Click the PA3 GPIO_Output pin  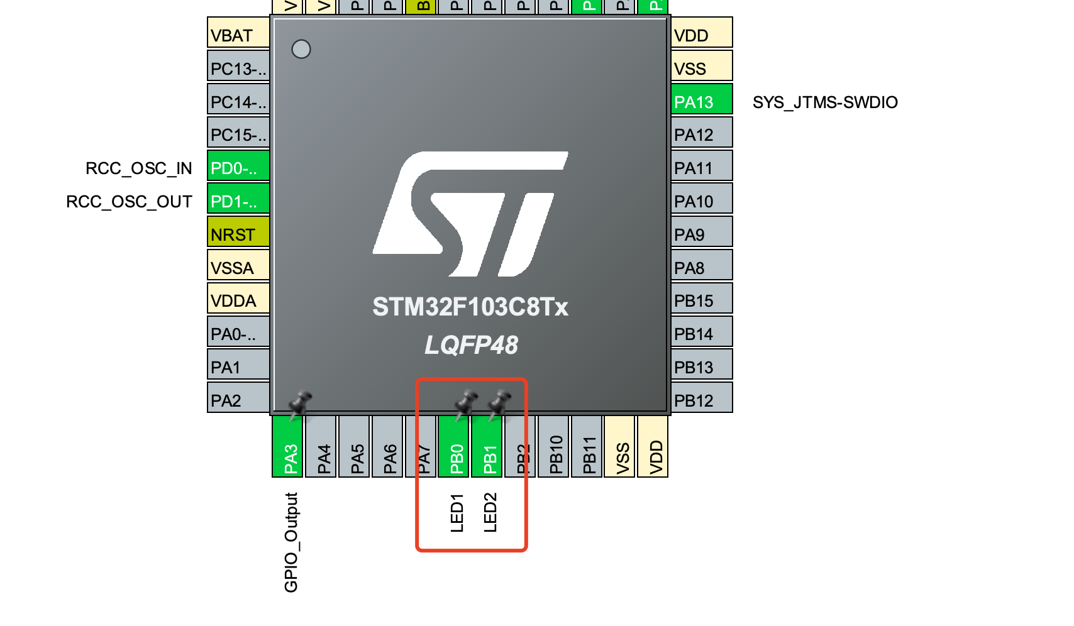(287, 448)
